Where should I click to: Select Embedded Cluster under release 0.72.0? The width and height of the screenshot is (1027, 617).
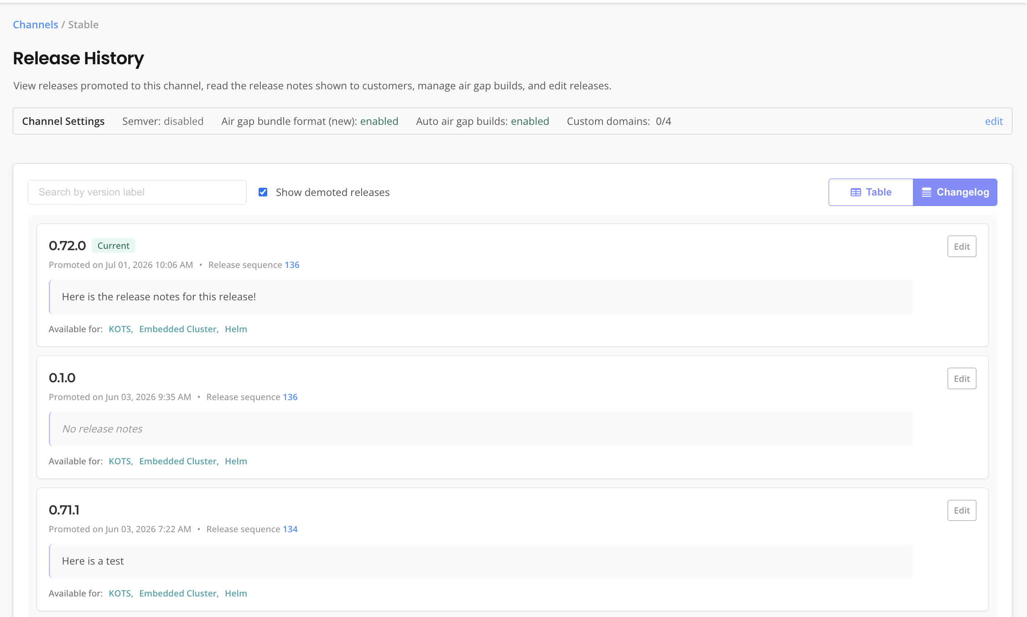coord(178,329)
